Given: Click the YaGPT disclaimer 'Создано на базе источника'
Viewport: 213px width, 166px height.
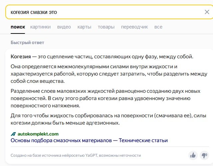Looking at the screenshot, I should [76, 155].
